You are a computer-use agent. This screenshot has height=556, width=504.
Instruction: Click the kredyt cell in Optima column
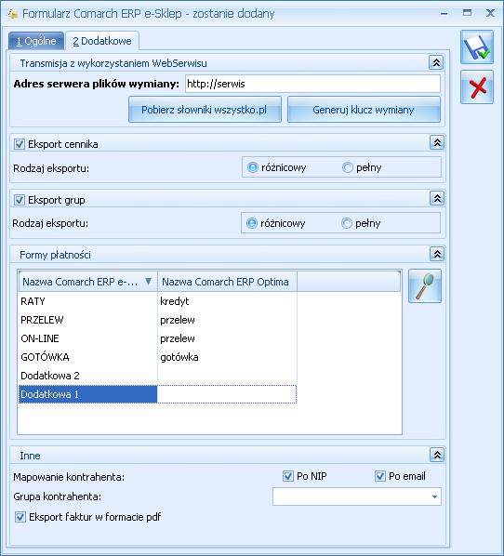tap(227, 301)
